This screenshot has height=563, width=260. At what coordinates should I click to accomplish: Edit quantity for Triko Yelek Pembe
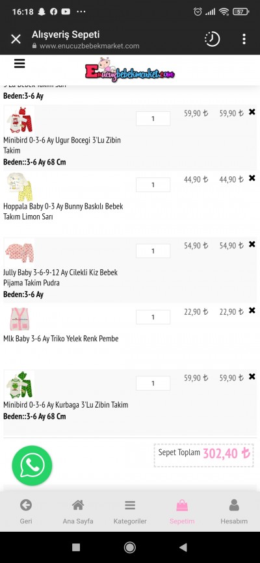(153, 317)
